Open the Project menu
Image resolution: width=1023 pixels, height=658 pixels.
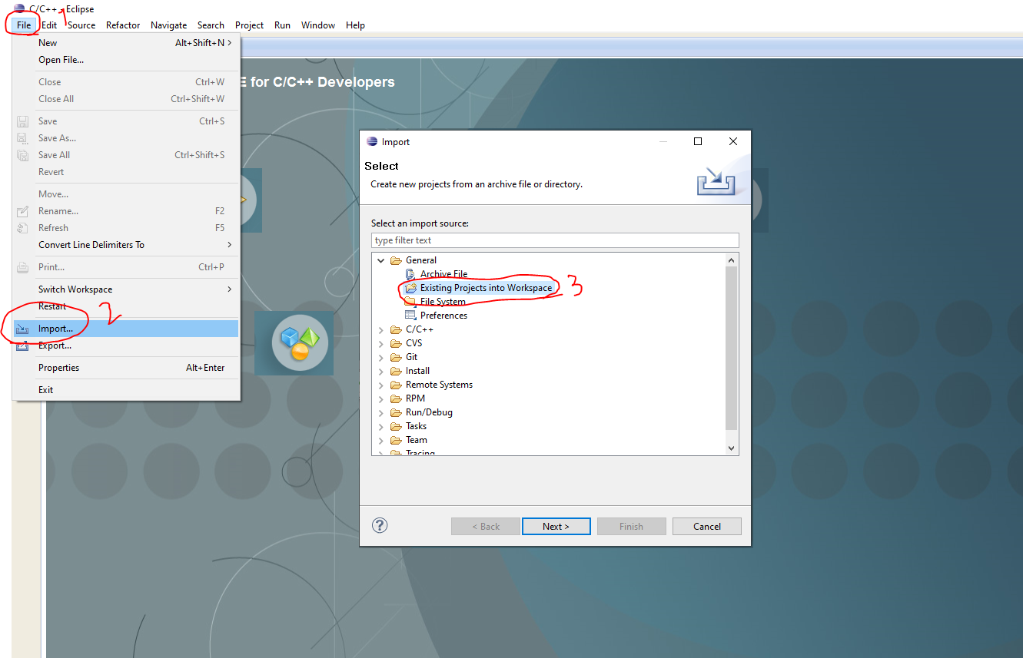coord(249,25)
